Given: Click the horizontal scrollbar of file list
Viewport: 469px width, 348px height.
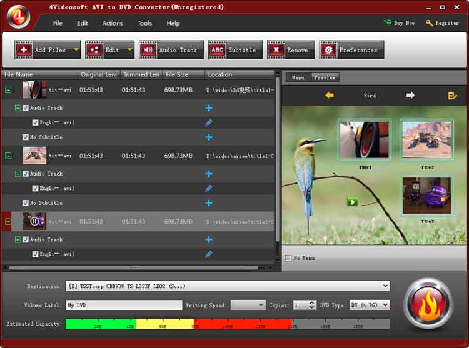Looking at the screenshot, I should (x=133, y=267).
